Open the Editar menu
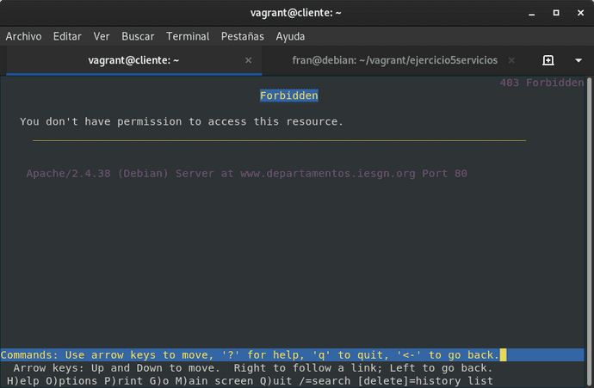The image size is (594, 388). (x=67, y=36)
